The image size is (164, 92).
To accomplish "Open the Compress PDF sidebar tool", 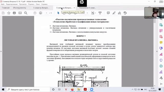I will click(x=161, y=66).
